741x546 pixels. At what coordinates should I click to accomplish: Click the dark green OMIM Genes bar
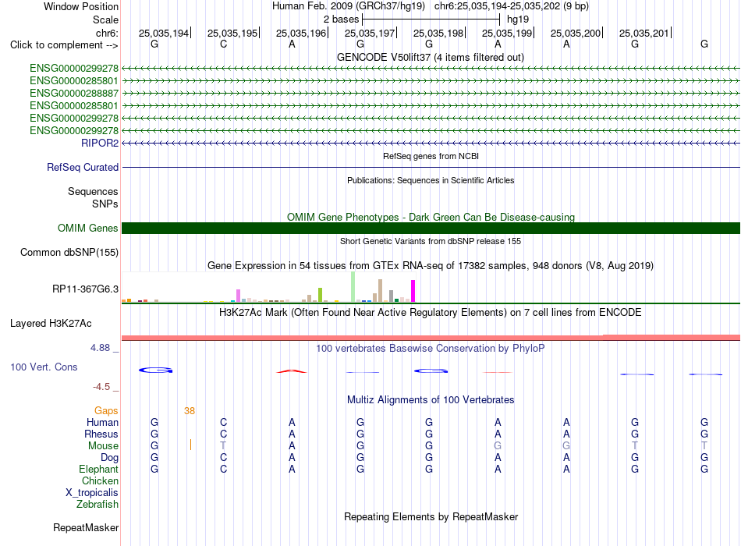coord(431,228)
